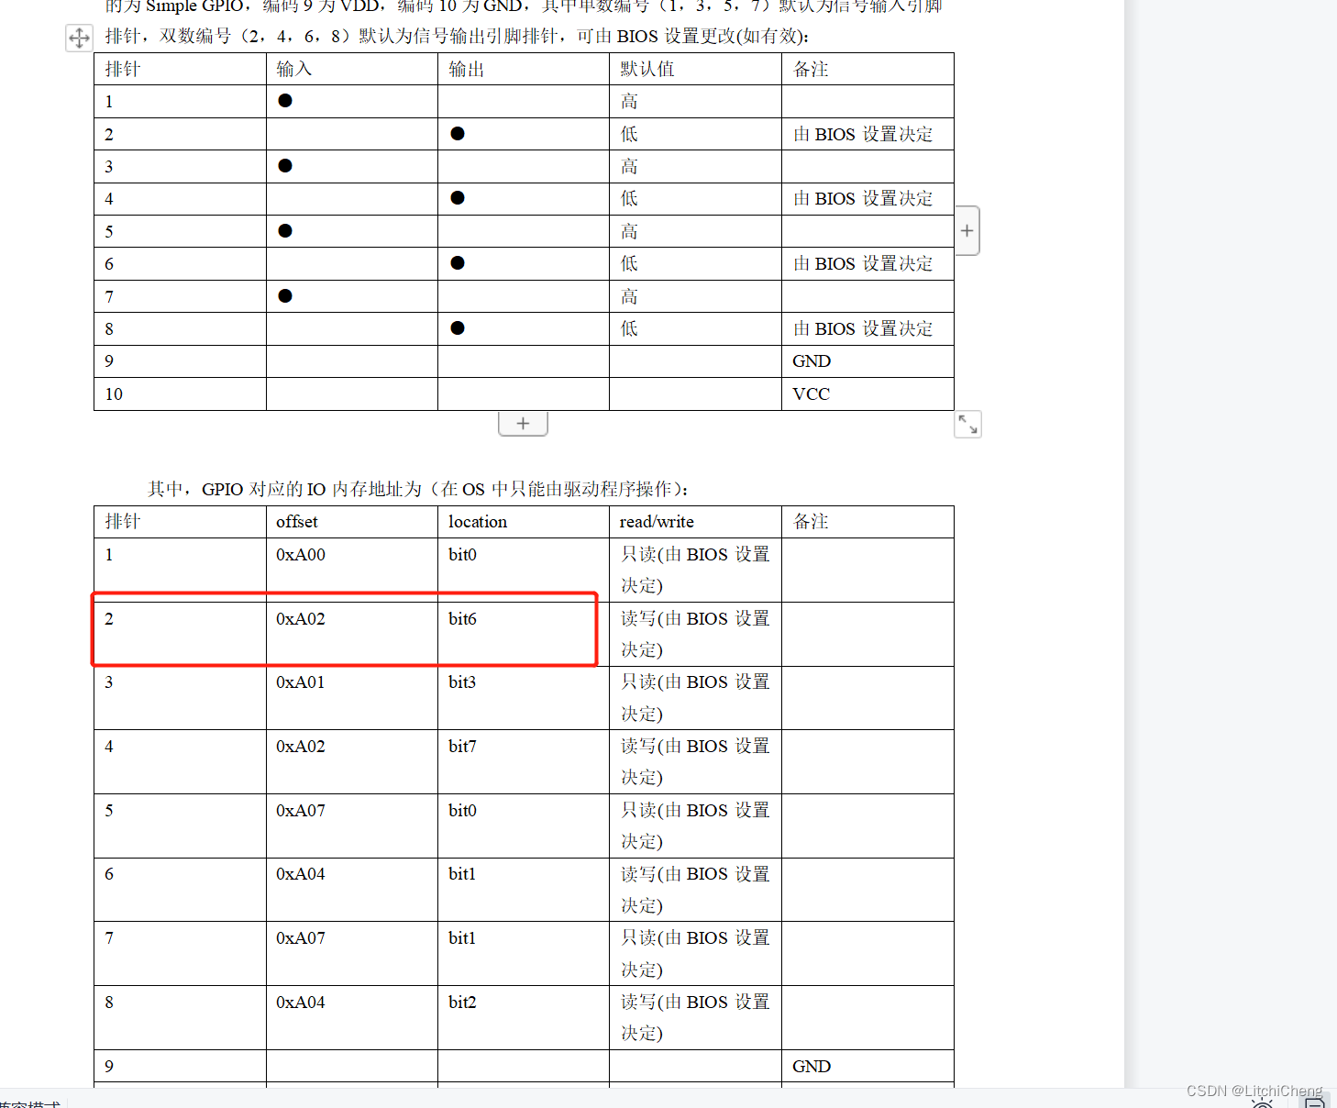Click 由 BIOS 设置决定 note in pin row 8
Image resolution: width=1337 pixels, height=1108 pixels.
863,328
